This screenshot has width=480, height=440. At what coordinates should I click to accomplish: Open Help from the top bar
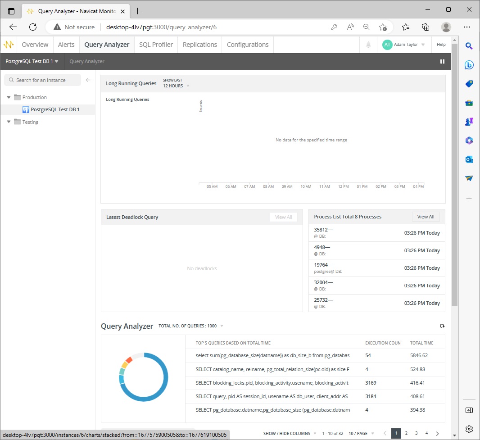coord(441,44)
